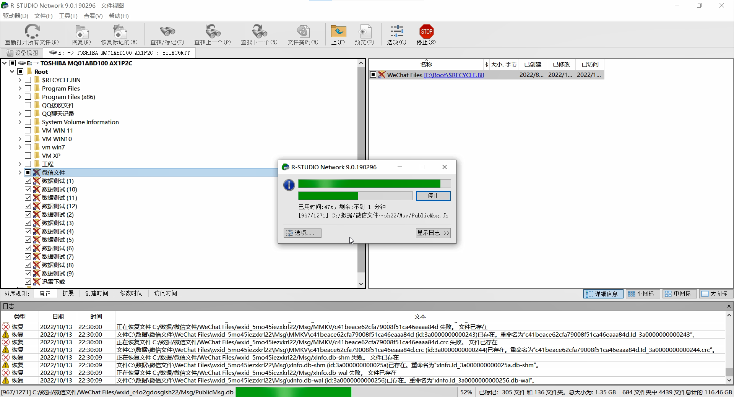Uncheck the 迅雷下载 checkbox
The height and width of the screenshot is (397, 734).
click(x=28, y=282)
